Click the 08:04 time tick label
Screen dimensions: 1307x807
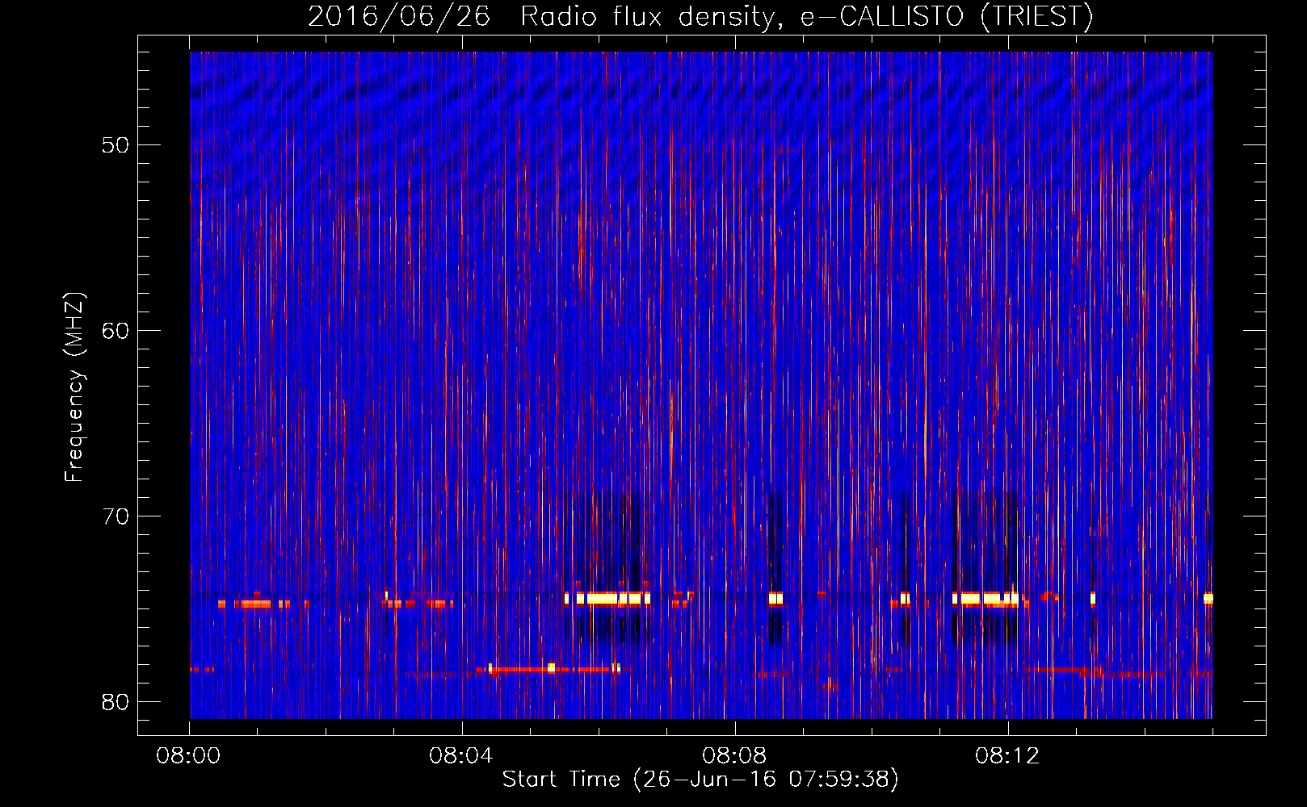point(461,756)
